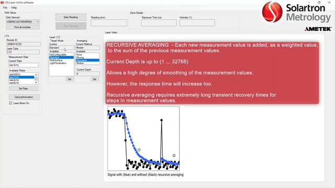The image size is (335, 188).
Task: Click the Module ID field
Action: (x=23, y=44)
